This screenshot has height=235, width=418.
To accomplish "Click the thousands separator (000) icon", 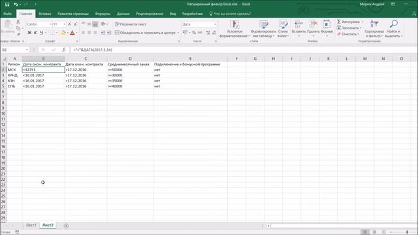I will [x=200, y=33].
